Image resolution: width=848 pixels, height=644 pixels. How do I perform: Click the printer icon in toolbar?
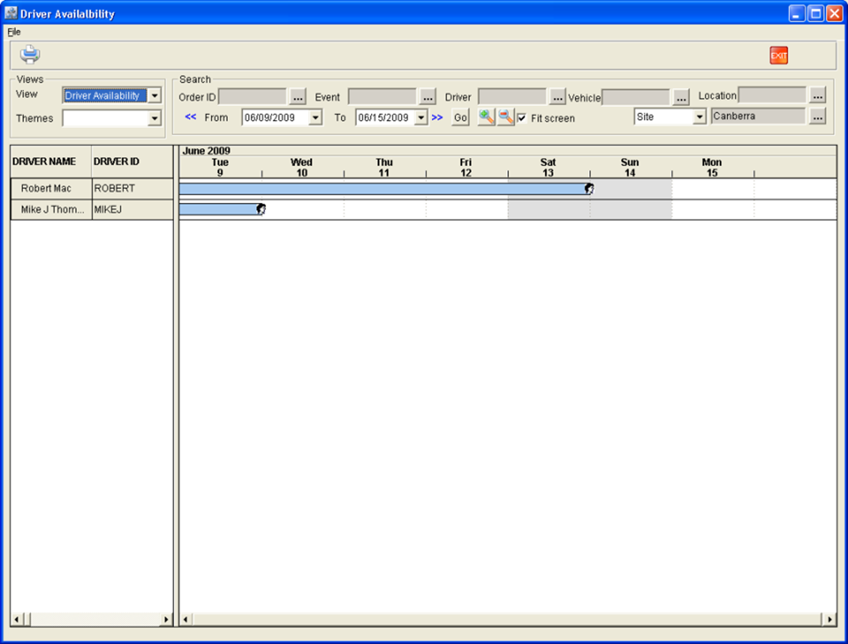point(30,55)
